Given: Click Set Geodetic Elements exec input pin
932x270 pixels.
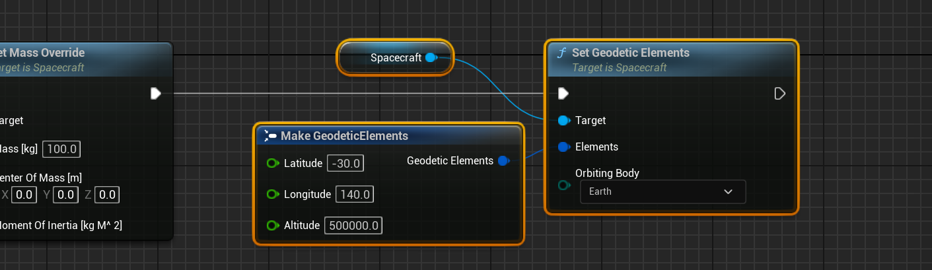Looking at the screenshot, I should tap(563, 94).
